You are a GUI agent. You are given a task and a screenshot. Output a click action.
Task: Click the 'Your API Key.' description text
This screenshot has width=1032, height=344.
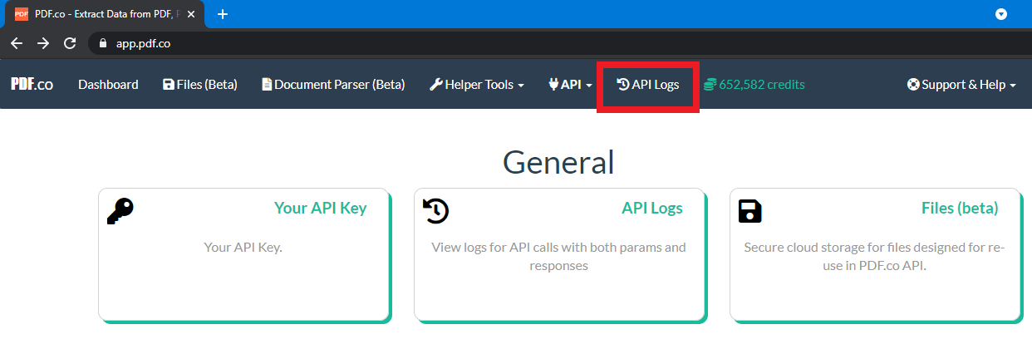coord(243,247)
